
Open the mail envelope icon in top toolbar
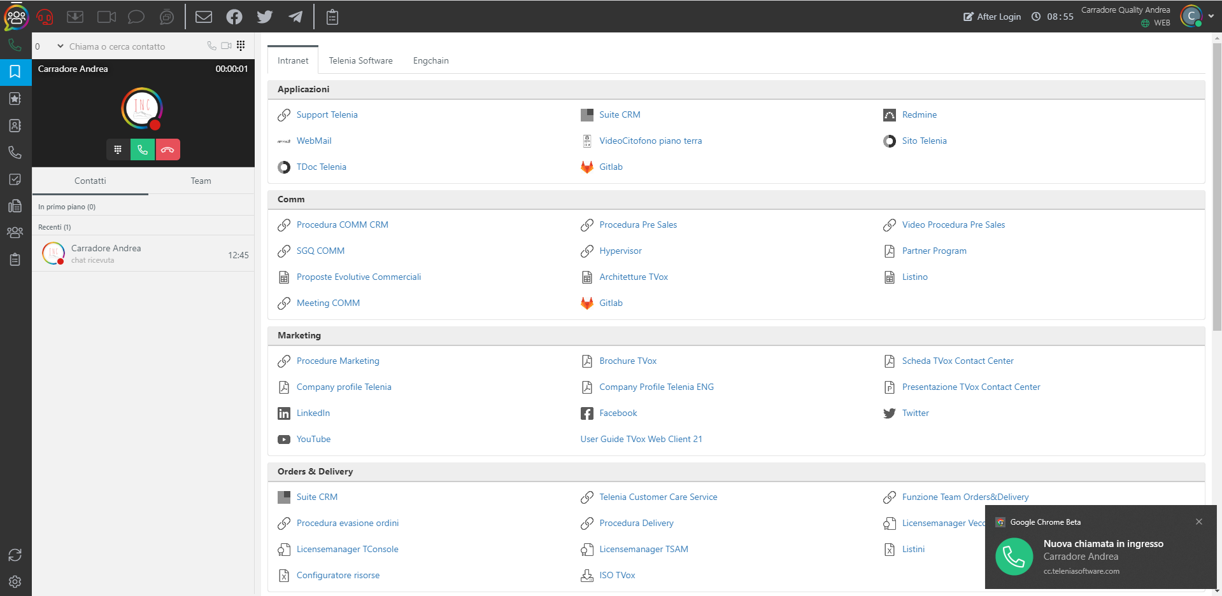point(204,17)
